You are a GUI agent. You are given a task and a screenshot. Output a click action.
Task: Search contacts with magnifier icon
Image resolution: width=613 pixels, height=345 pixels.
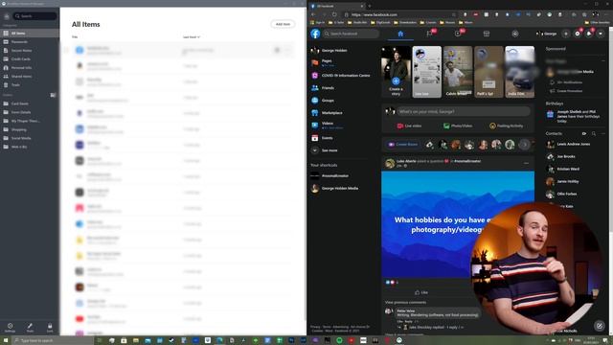pyautogui.click(x=594, y=134)
